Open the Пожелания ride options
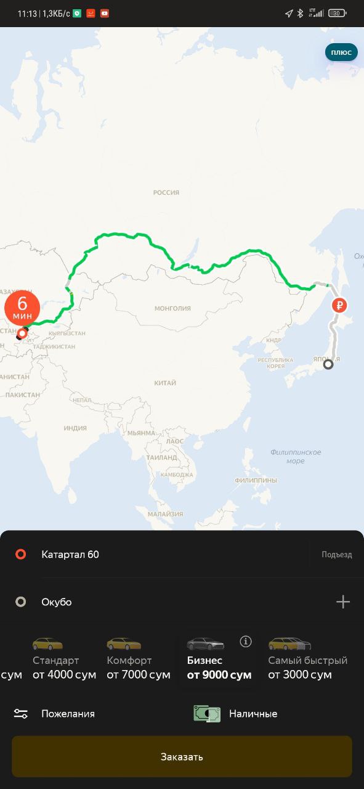The height and width of the screenshot is (789, 364). [54, 714]
